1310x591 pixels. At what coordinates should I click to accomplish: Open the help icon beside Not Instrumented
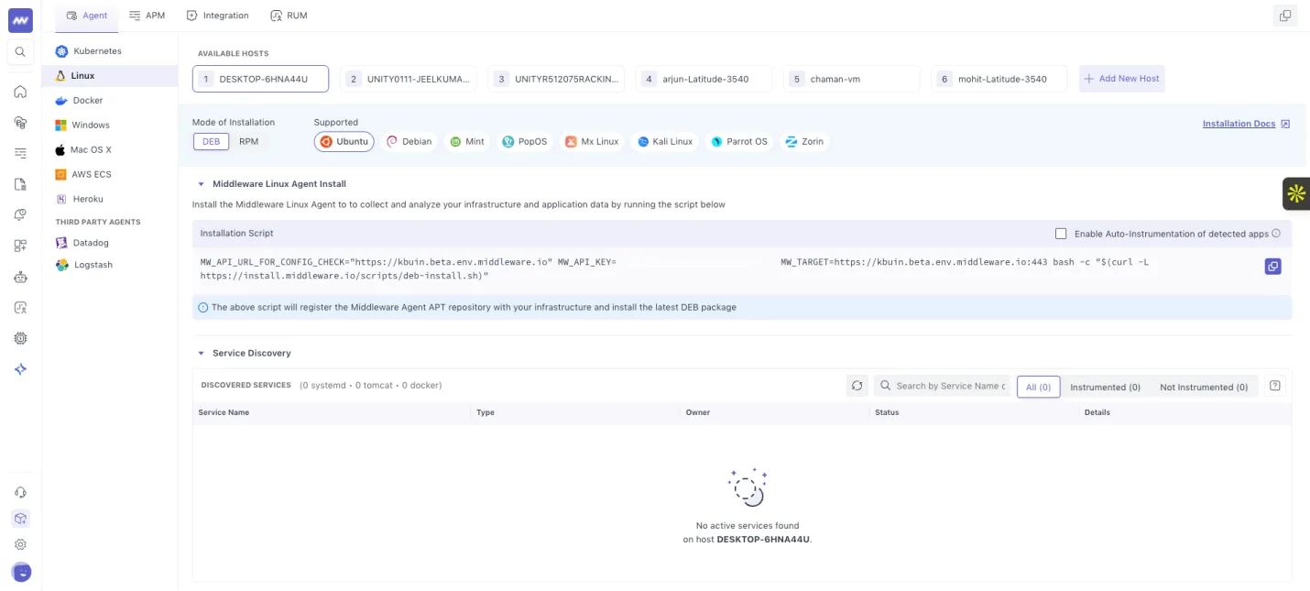1274,386
